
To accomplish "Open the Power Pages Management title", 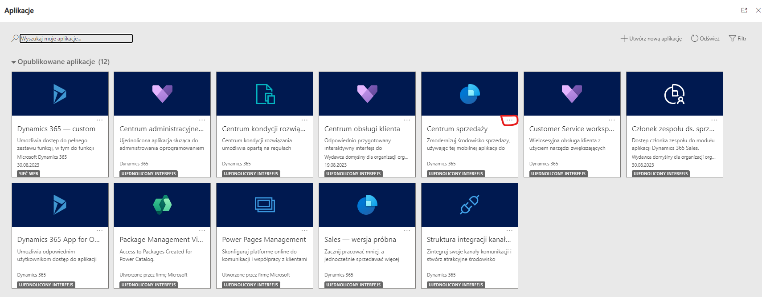I will 264,240.
